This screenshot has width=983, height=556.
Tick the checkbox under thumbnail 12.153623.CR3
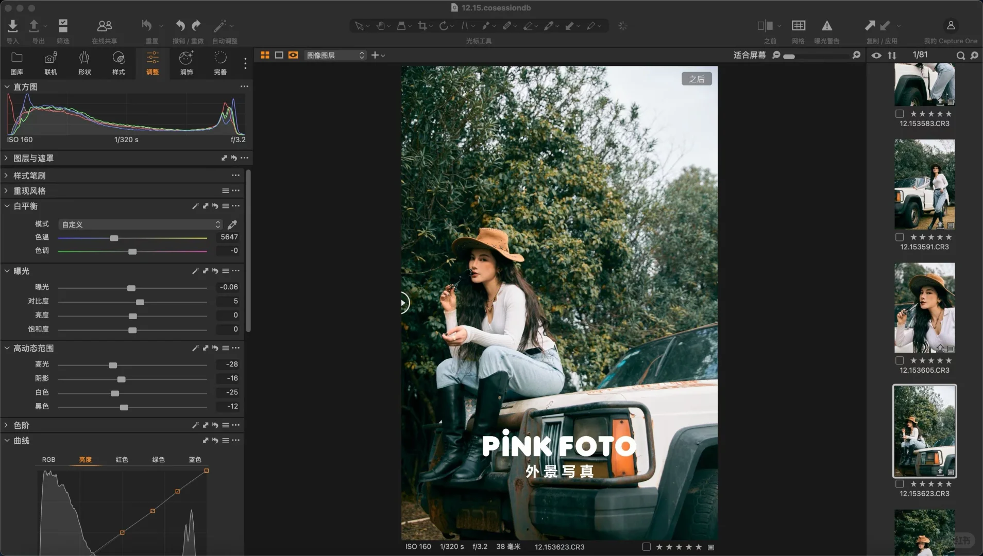pos(900,484)
